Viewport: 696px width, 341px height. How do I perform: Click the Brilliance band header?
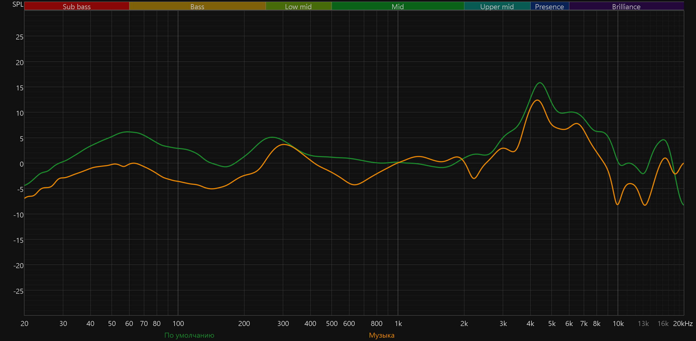point(626,6)
